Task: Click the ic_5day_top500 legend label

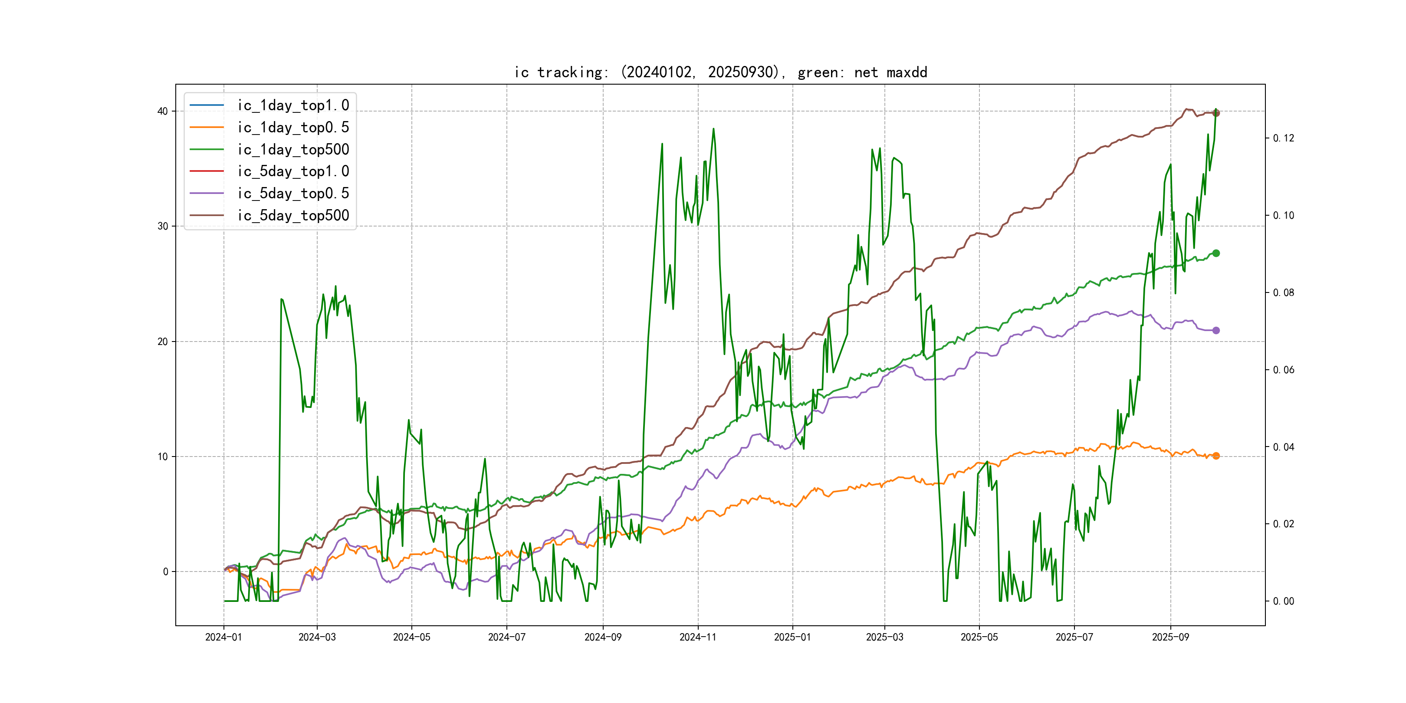Action: (x=293, y=215)
